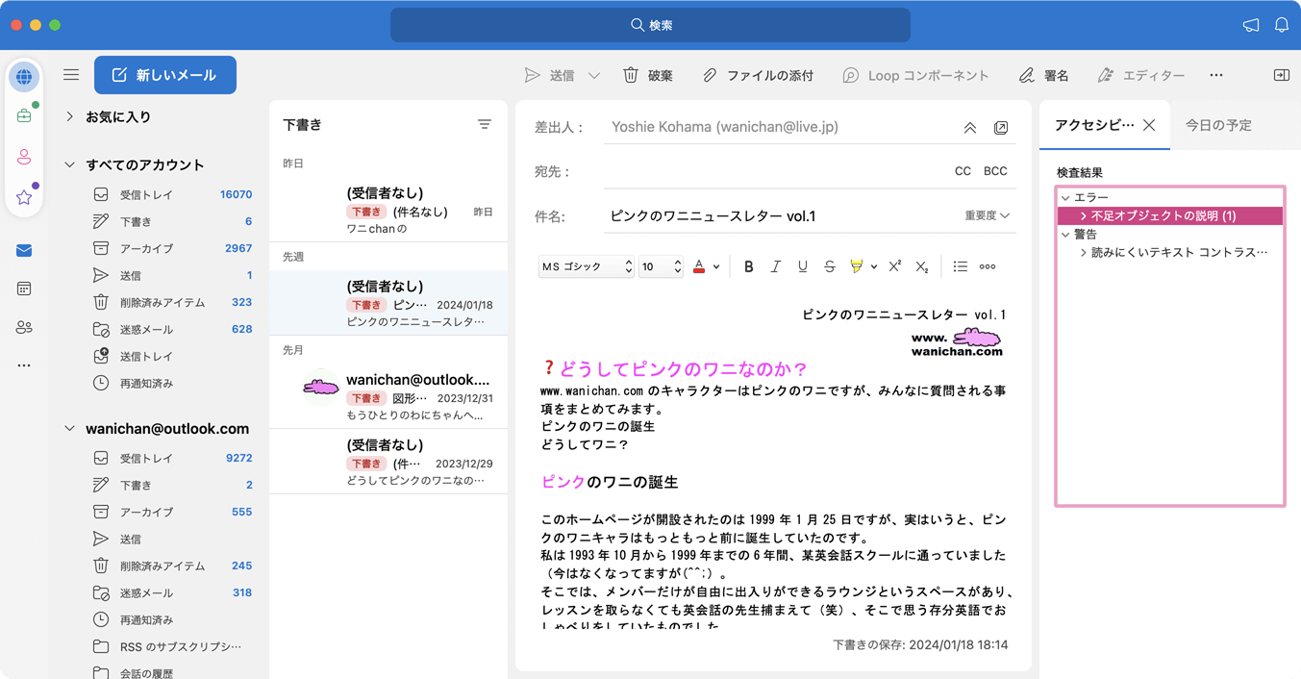1301x679 pixels.
Task: Click the globe icon in left rail
Action: (x=24, y=77)
